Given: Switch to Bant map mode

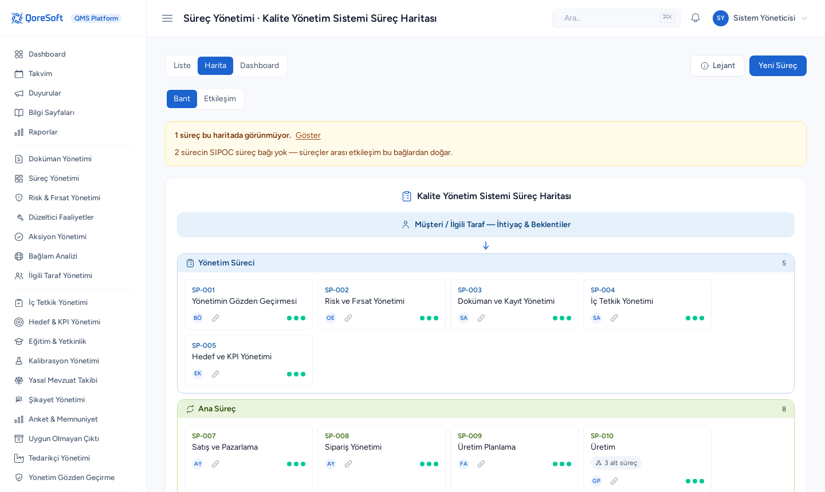Looking at the screenshot, I should (x=182, y=99).
